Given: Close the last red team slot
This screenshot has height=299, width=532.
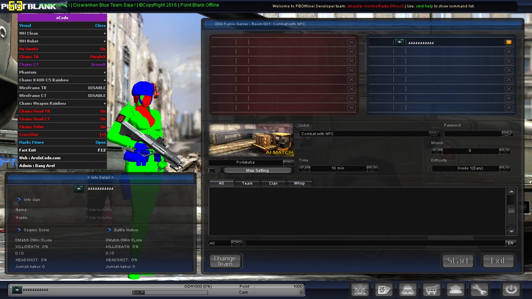Looking at the screenshot, I should pyautogui.click(x=351, y=108).
